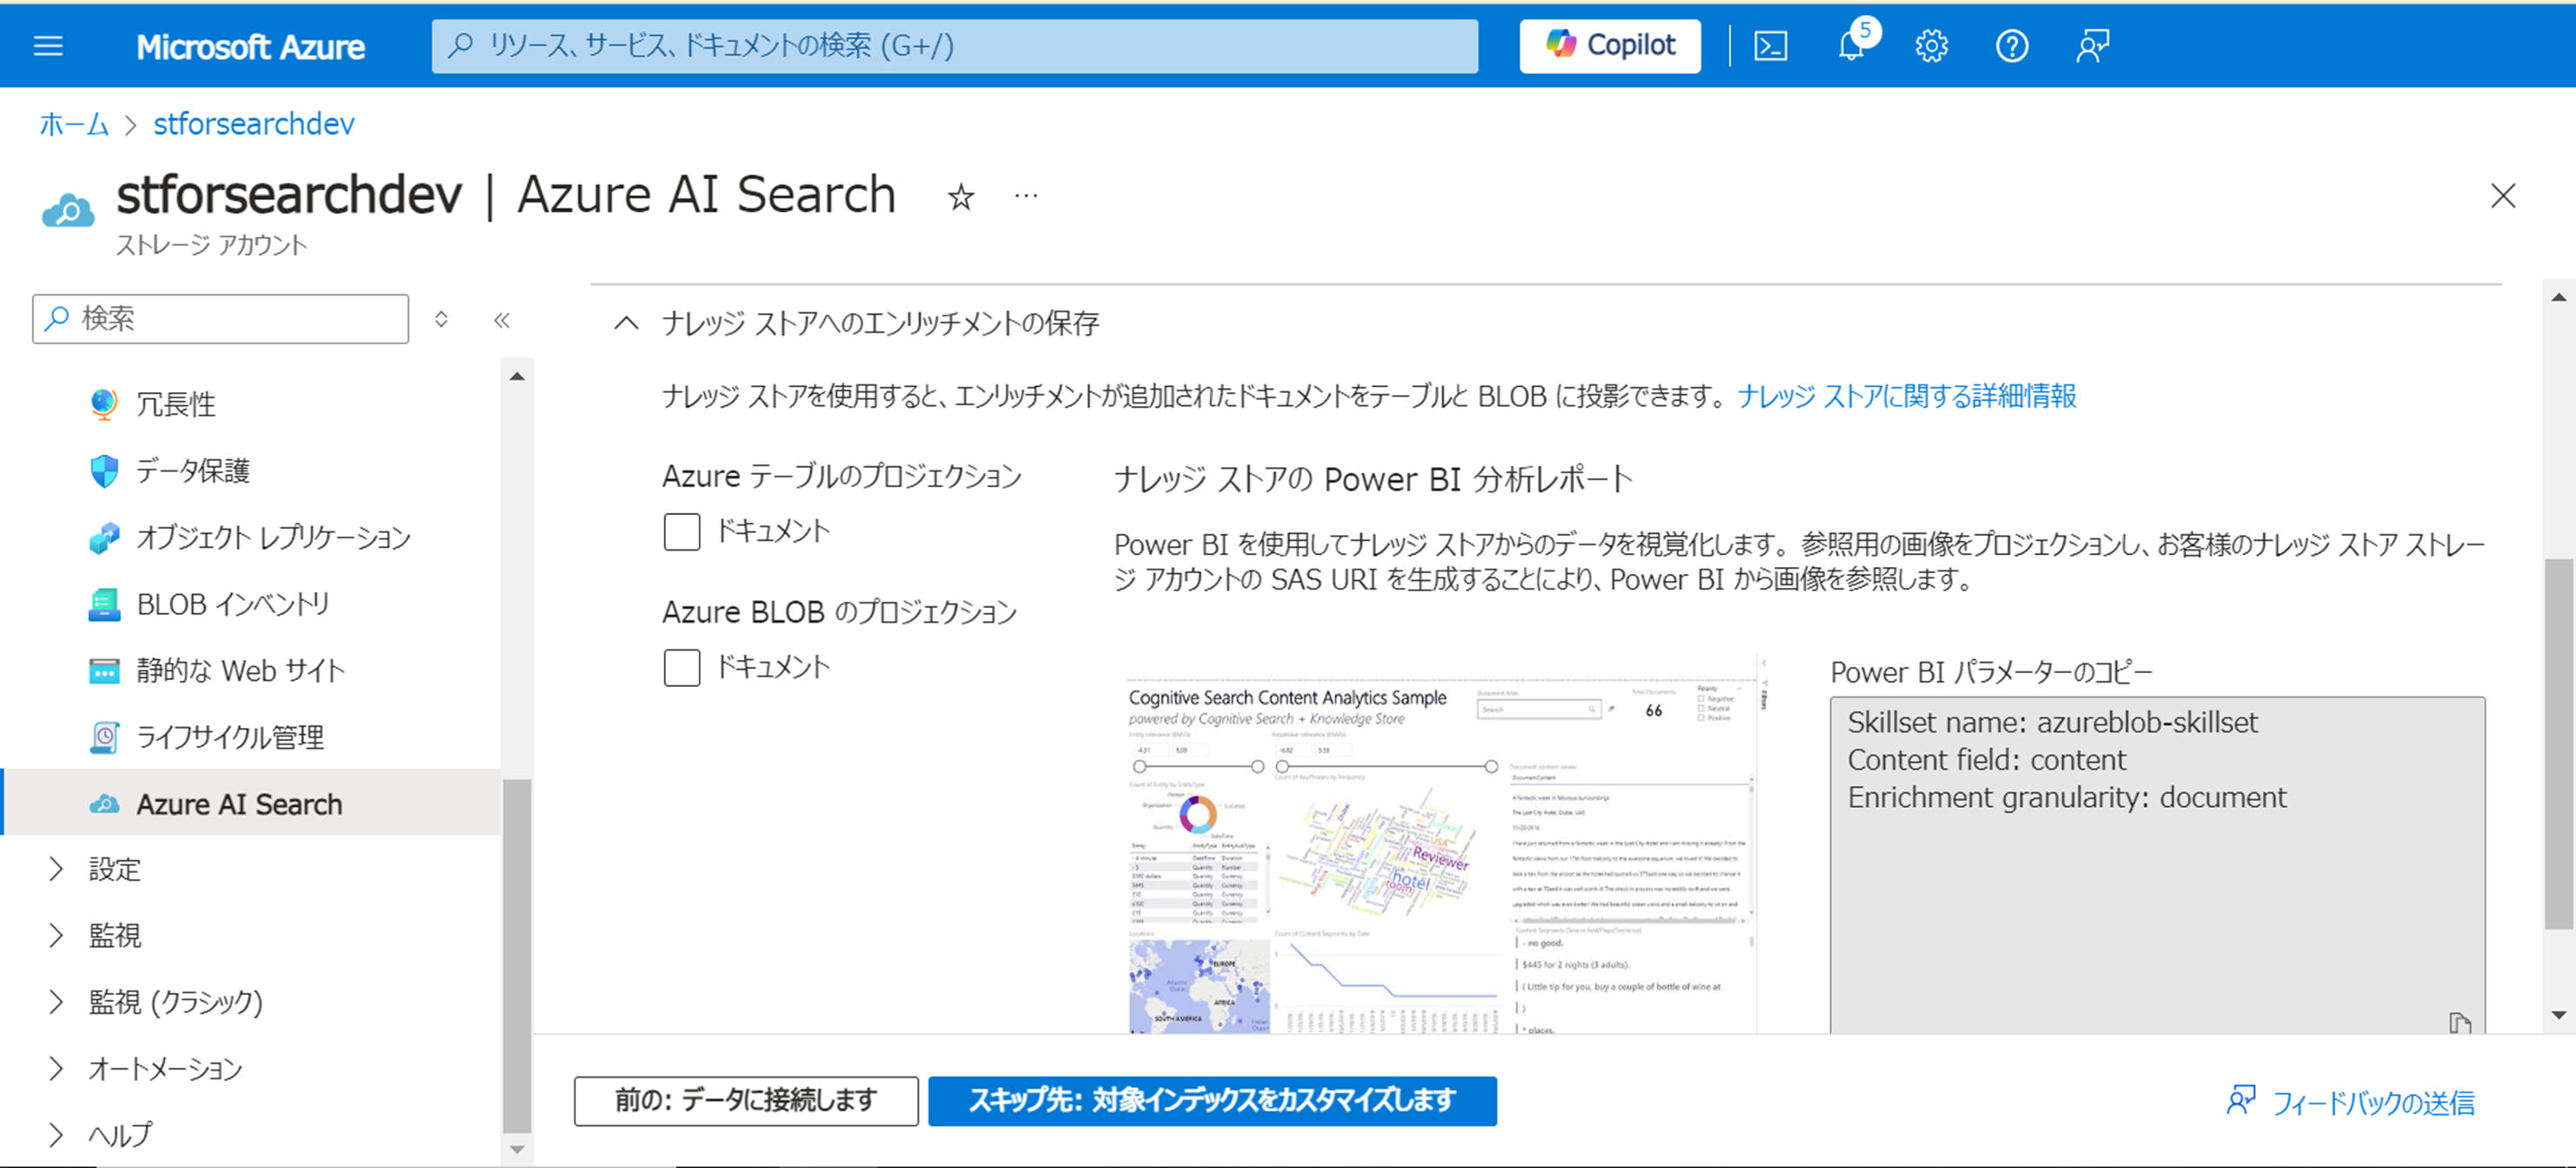Click the 冗長性 globe icon
Screen dimensions: 2576x1168
coord(104,404)
